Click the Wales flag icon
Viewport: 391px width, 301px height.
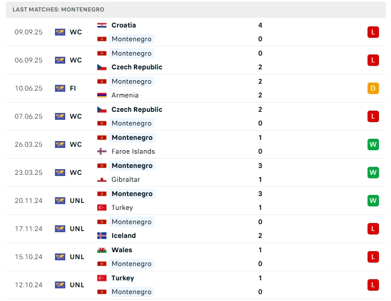click(x=101, y=250)
